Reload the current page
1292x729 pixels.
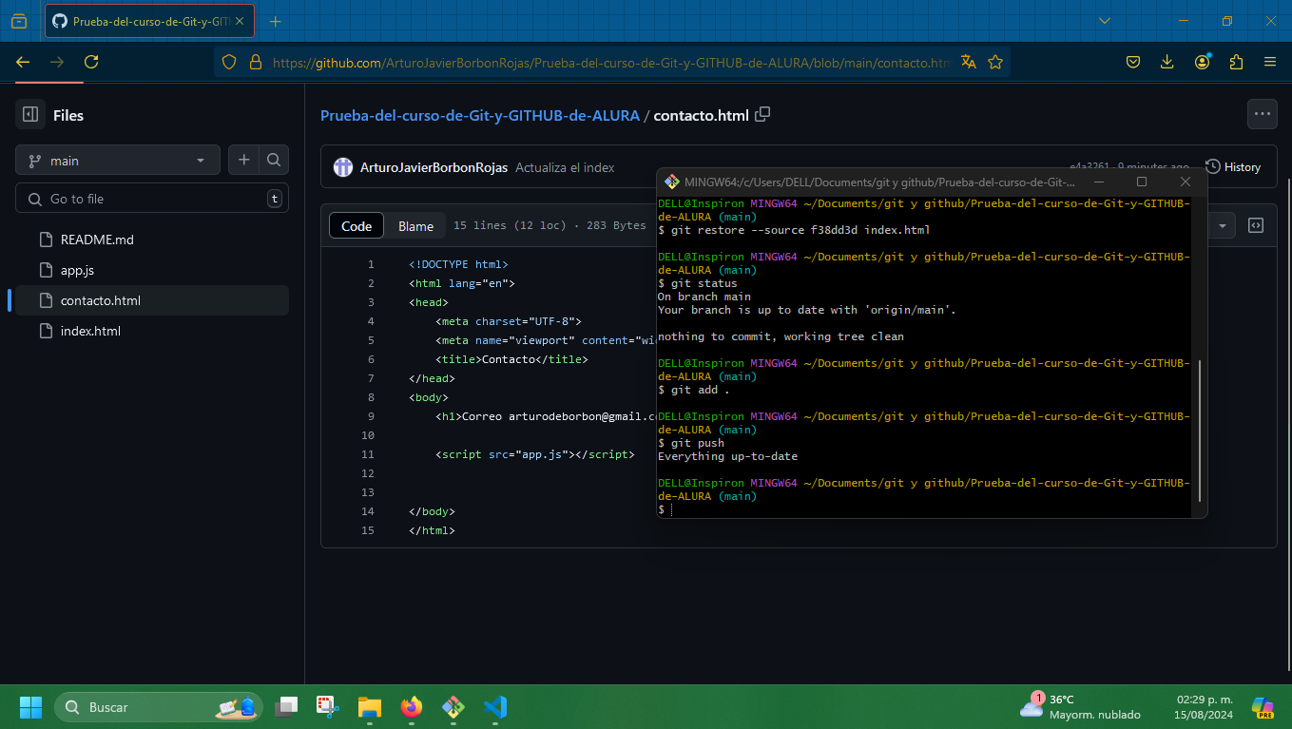click(x=91, y=62)
